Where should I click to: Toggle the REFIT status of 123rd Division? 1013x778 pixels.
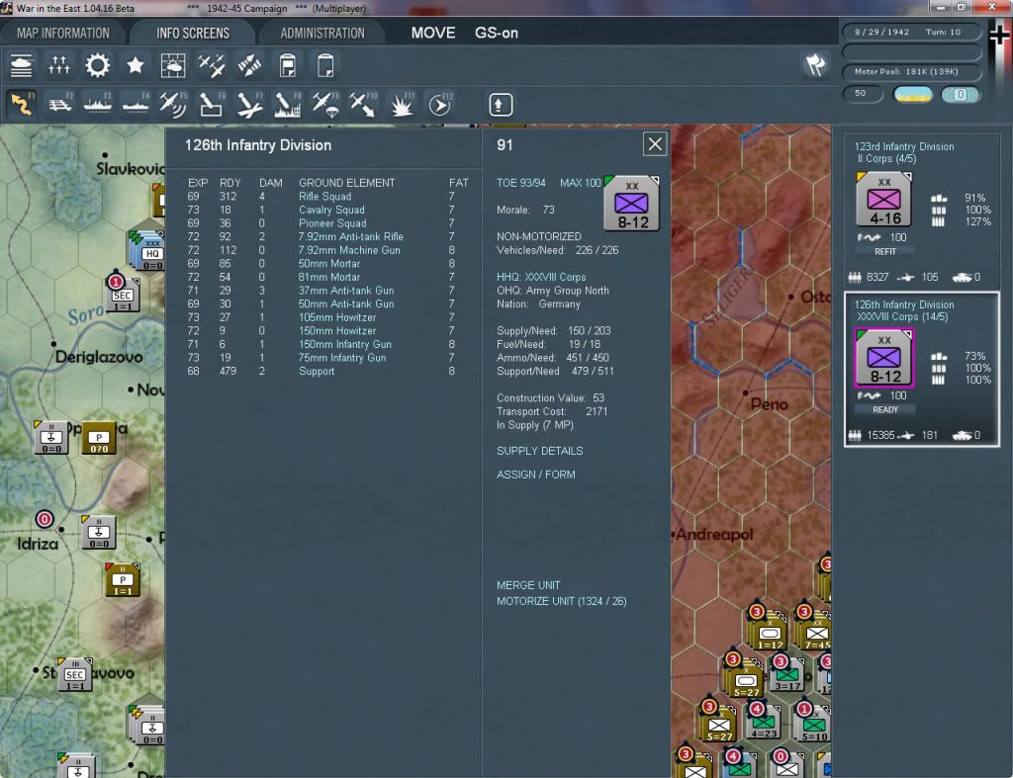click(885, 251)
